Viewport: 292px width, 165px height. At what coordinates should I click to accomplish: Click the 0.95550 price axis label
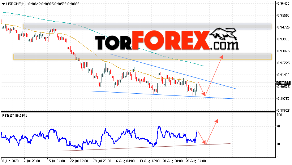(283, 15)
